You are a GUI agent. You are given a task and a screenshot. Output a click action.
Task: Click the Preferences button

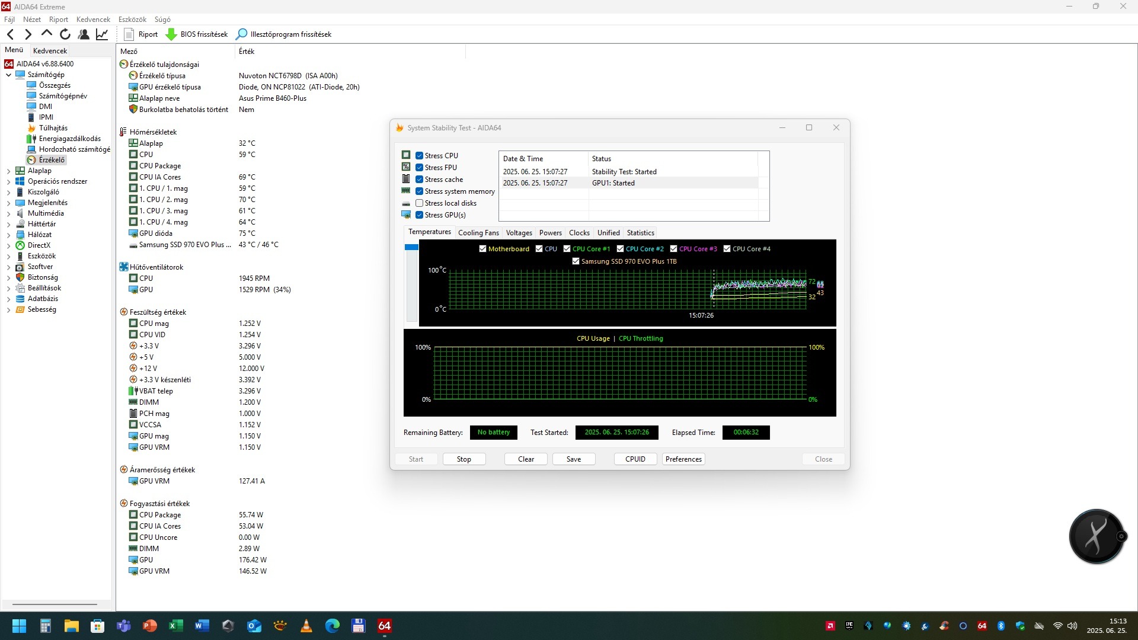tap(683, 459)
